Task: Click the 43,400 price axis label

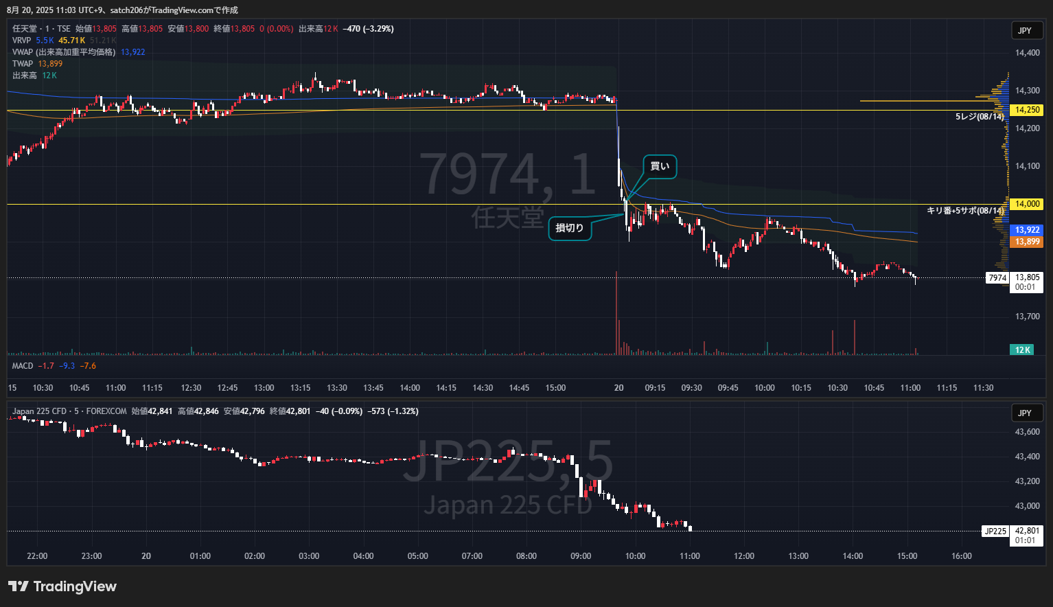Action: coord(1028,457)
